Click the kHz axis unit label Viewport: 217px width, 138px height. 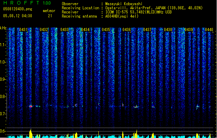pyautogui.click(x=3, y=28)
